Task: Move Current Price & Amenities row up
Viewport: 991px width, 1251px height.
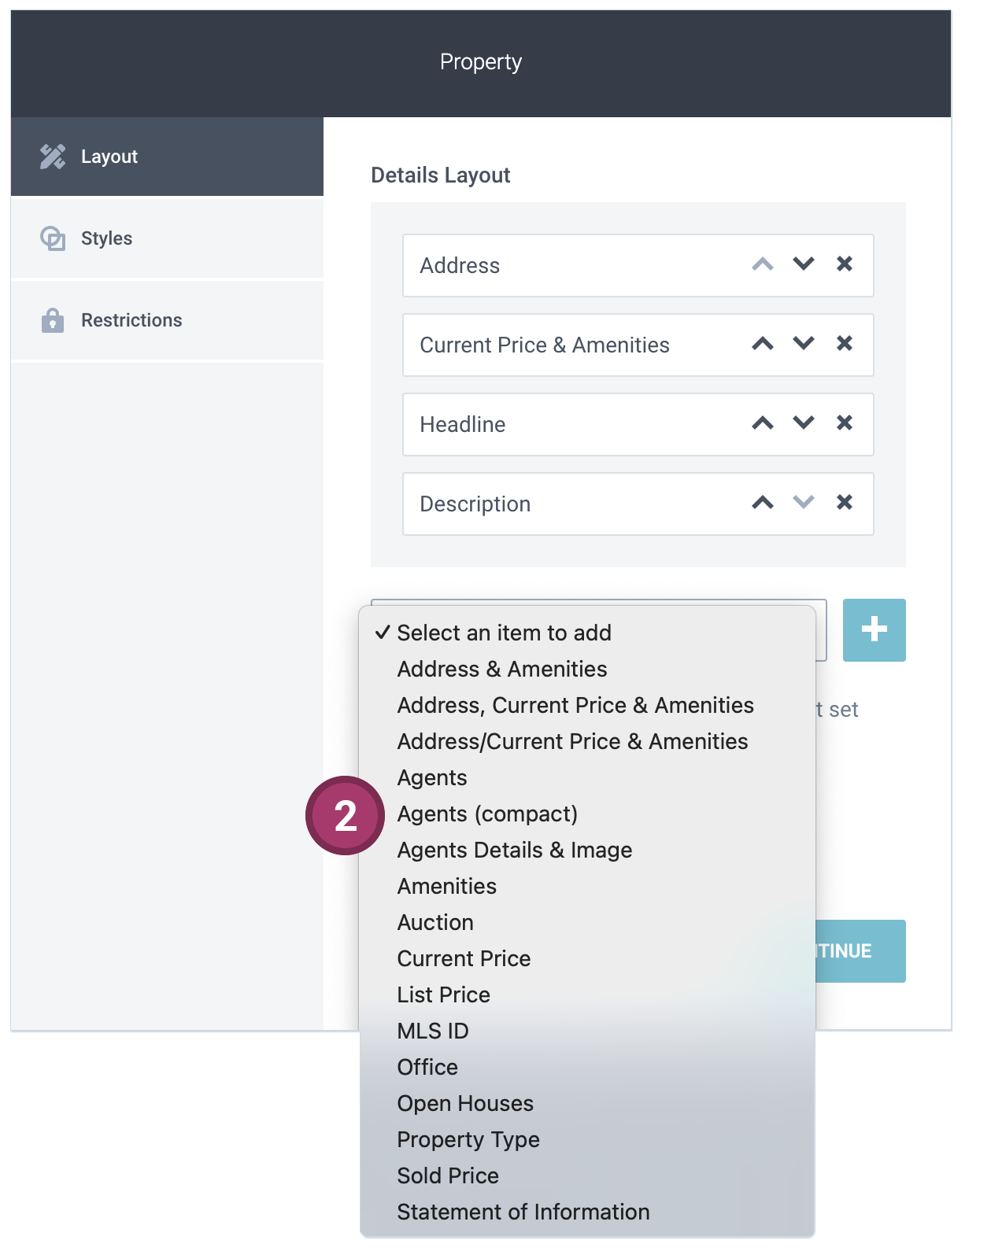Action: 762,344
